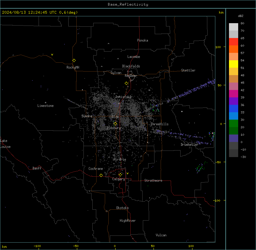Click the Lacombe city label
The height and width of the screenshot is (250, 256).
[134, 57]
